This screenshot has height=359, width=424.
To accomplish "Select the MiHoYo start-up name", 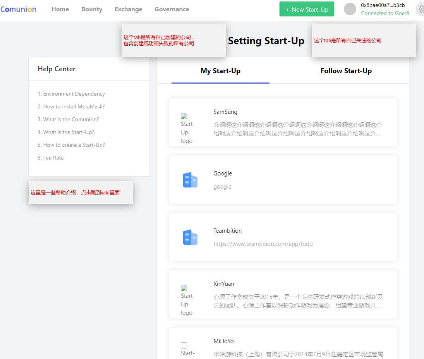I will click(223, 341).
